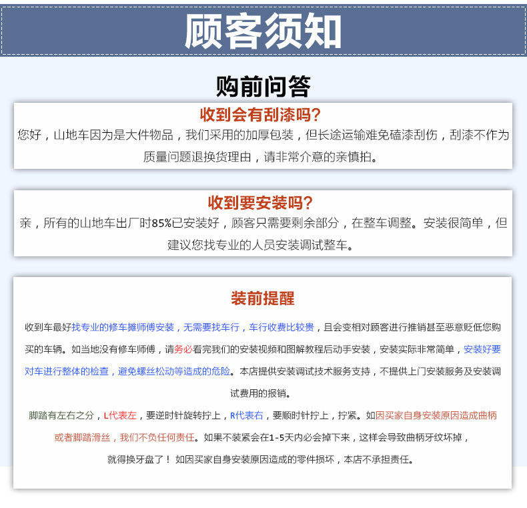Click blue text 找专业的修车摊师傅安装
This screenshot has width=527, height=508.
(x=123, y=327)
